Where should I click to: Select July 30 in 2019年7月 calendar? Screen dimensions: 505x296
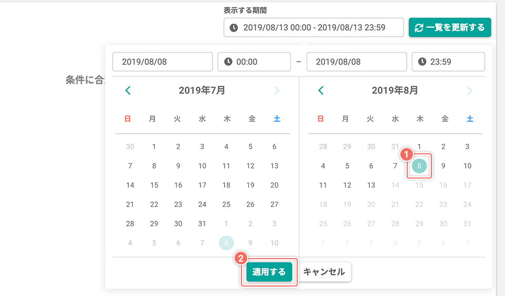click(x=178, y=223)
